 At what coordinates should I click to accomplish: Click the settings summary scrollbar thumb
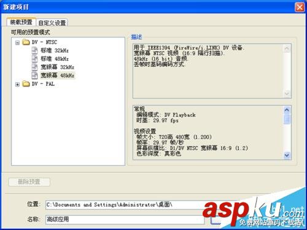click(x=287, y=119)
